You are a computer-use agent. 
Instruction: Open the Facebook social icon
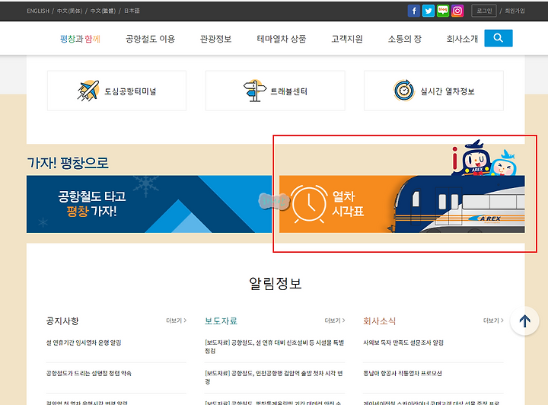click(x=414, y=11)
